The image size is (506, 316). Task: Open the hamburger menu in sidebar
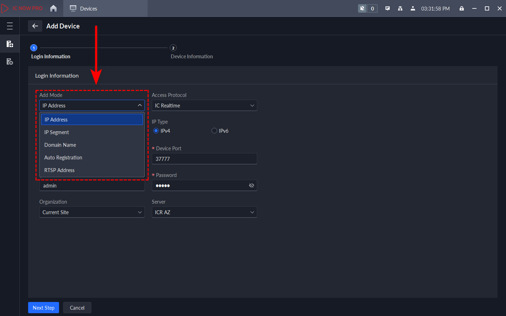pyautogui.click(x=10, y=26)
